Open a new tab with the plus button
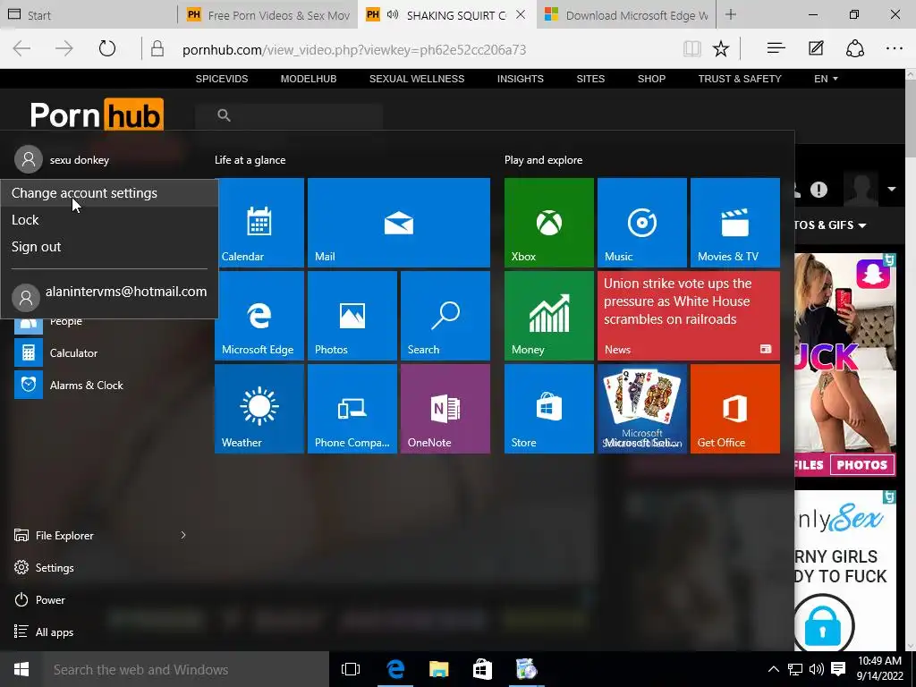Viewport: 916px width, 687px height. pos(731,14)
